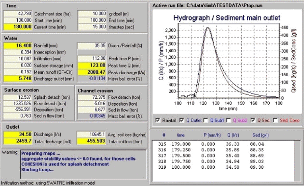Select row 316 in the results table
The height and width of the screenshot is (186, 304).
tap(223, 150)
